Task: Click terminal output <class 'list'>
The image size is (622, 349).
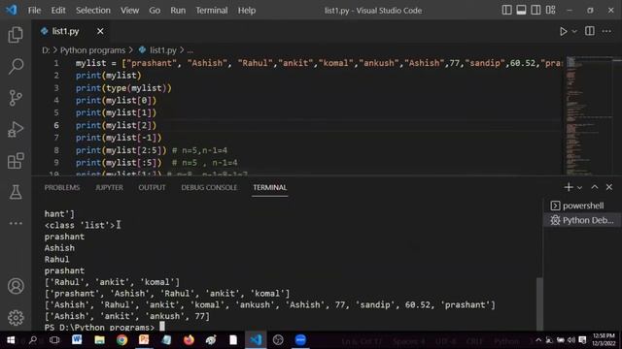Action: pos(80,225)
